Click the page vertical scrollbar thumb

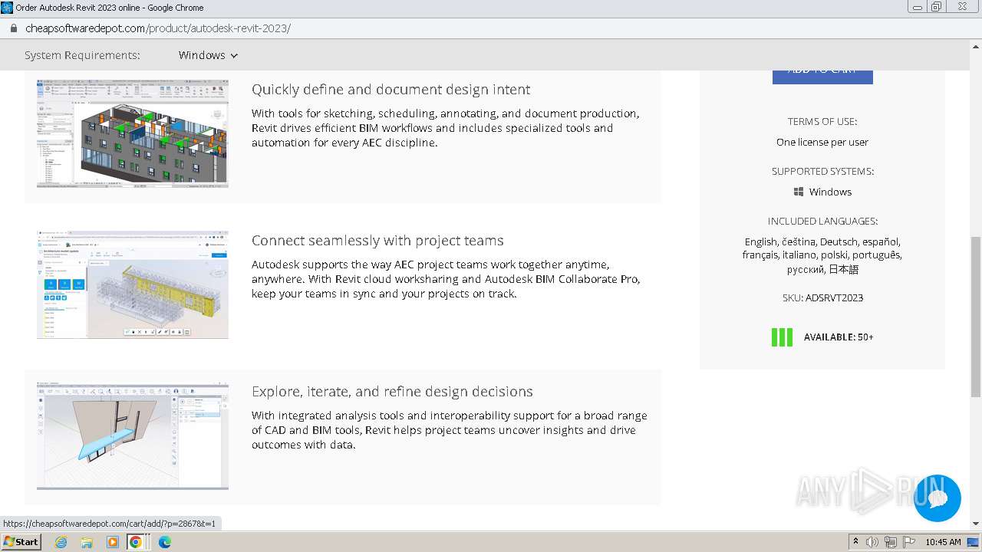pyautogui.click(x=976, y=316)
